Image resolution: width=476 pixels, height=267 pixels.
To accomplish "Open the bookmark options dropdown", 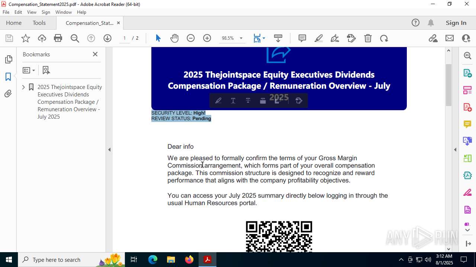I will (x=29, y=70).
